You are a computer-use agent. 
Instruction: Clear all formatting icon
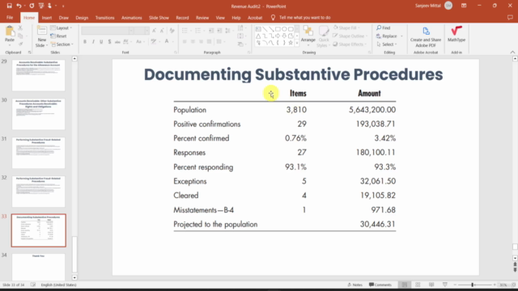pos(172,31)
